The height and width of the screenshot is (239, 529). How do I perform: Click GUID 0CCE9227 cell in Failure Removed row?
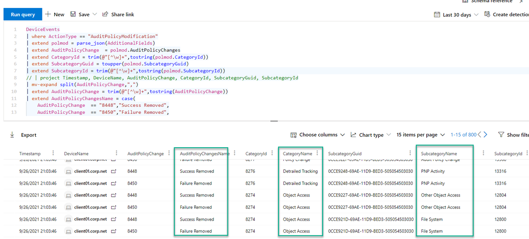coord(371,207)
